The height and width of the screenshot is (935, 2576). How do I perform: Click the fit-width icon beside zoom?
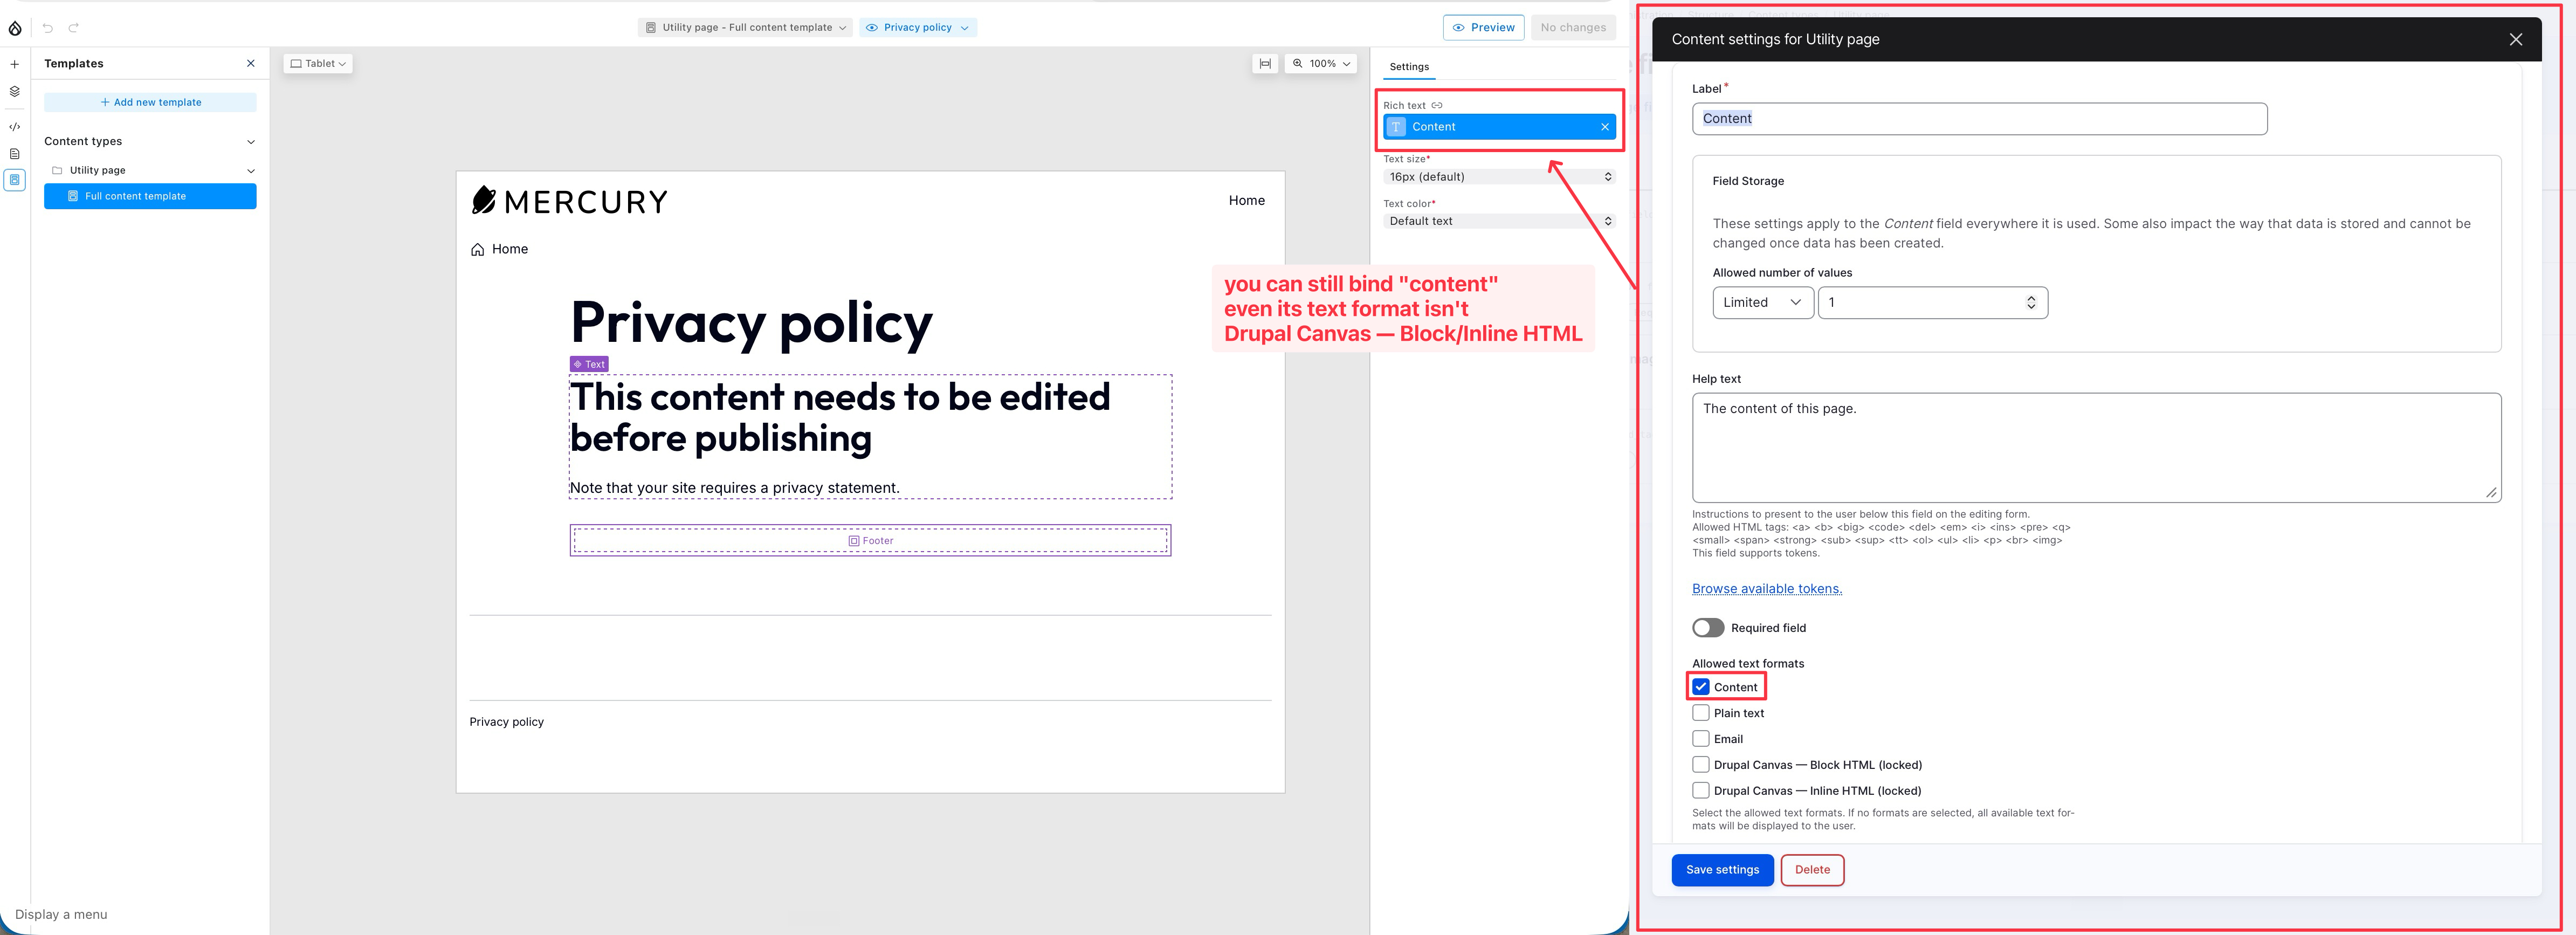[1265, 64]
